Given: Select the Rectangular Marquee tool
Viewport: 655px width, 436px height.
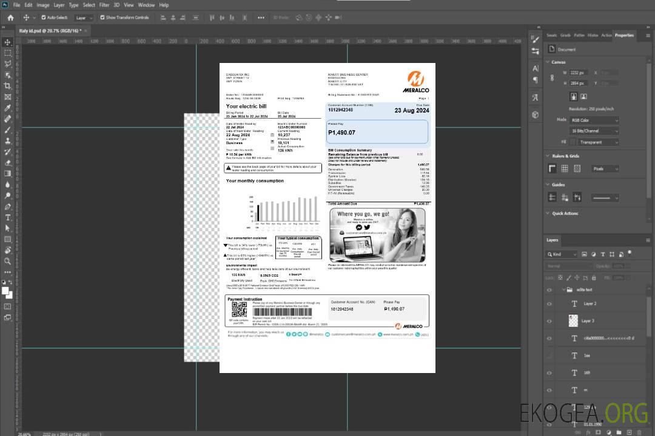Looking at the screenshot, I should [x=7, y=53].
